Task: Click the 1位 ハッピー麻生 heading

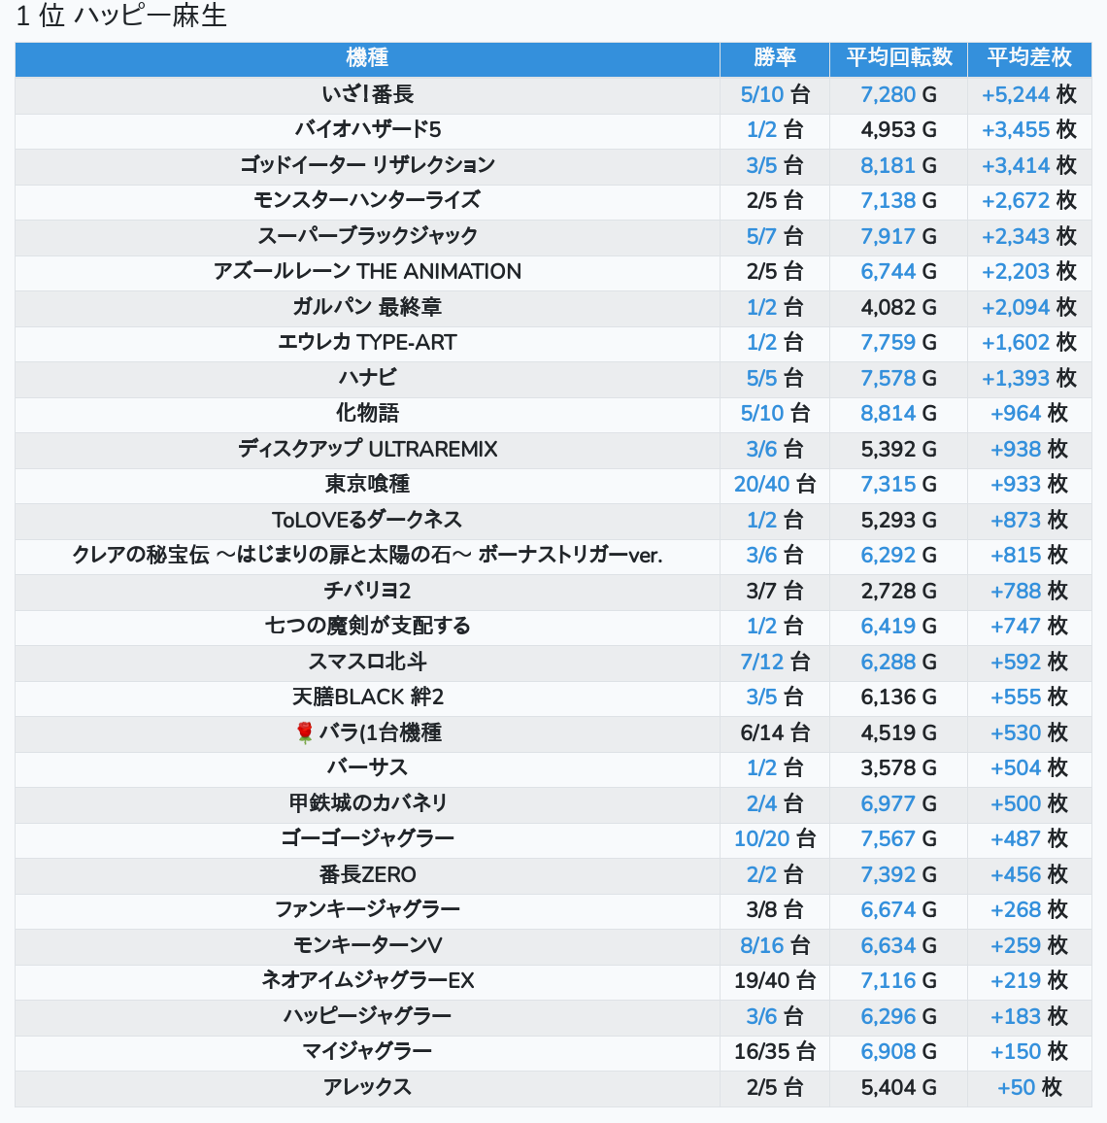Action: click(121, 17)
